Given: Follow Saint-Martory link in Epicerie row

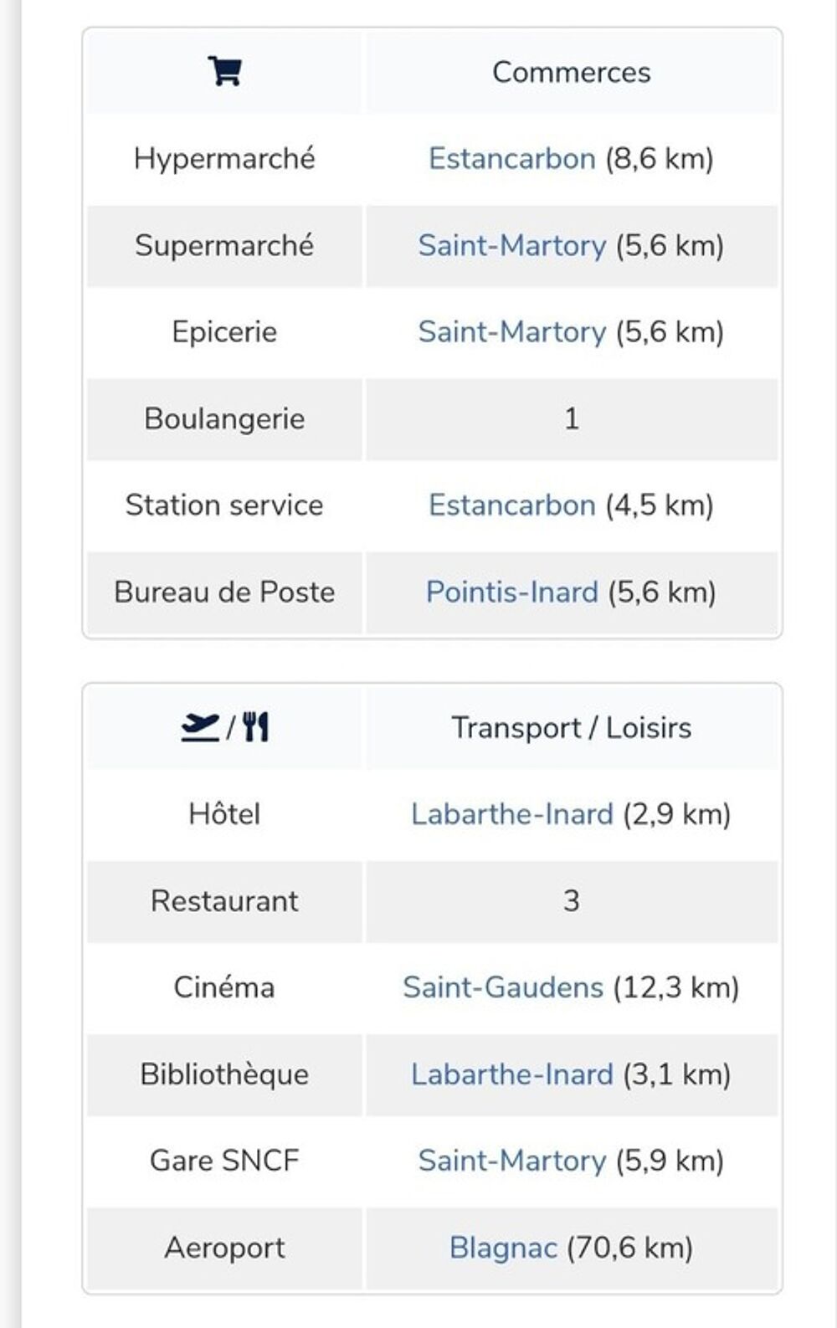Looking at the screenshot, I should [511, 331].
